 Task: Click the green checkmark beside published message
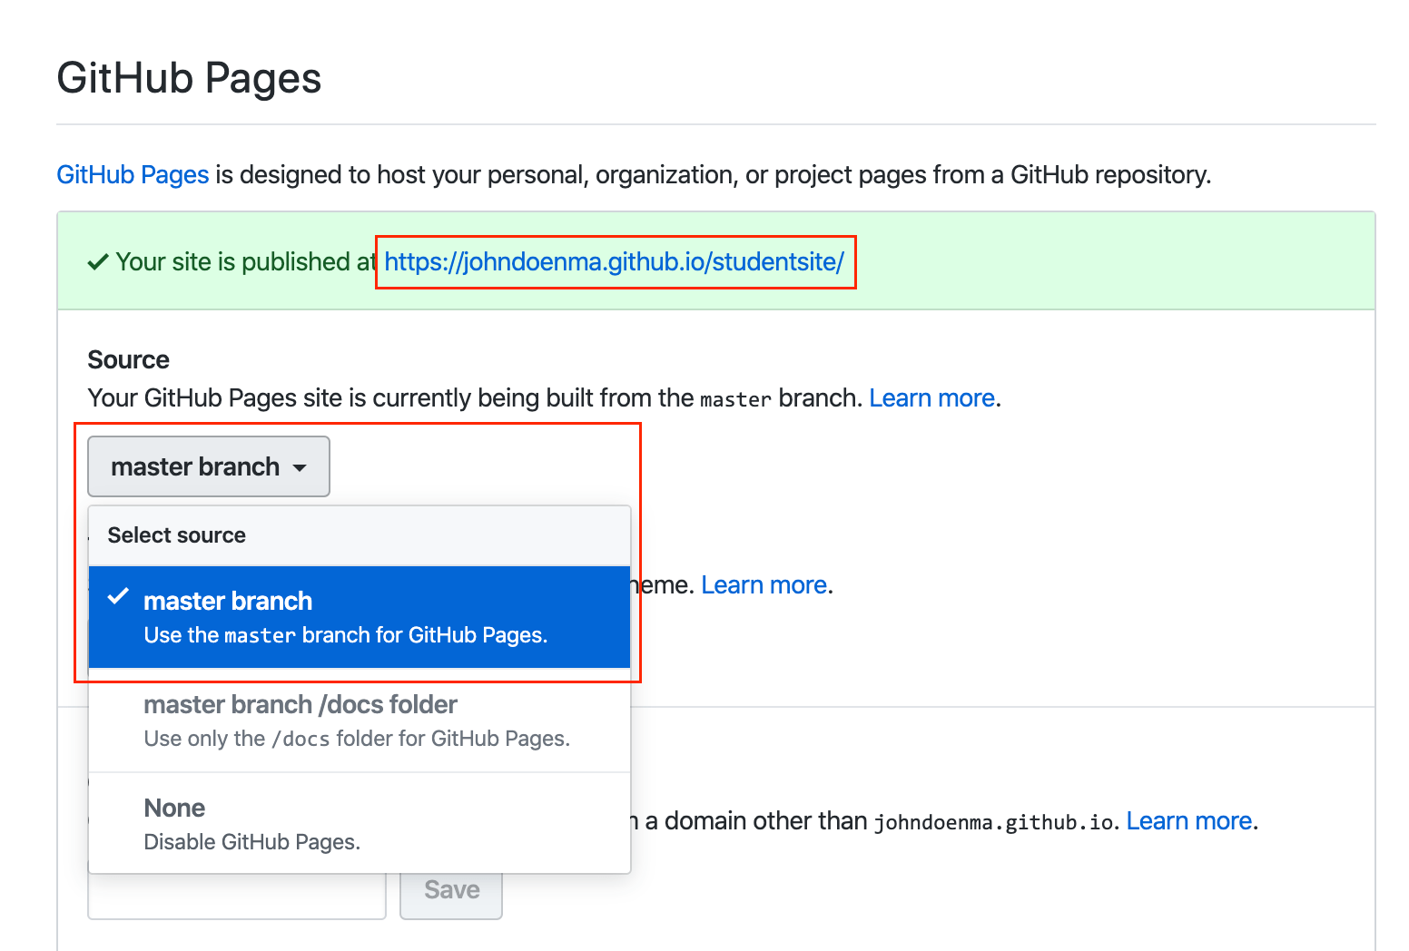pos(98,262)
